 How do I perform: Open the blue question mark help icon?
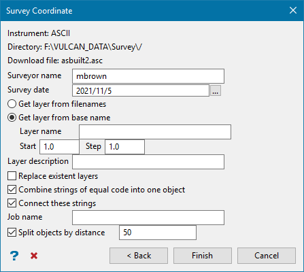pyautogui.click(x=14, y=256)
